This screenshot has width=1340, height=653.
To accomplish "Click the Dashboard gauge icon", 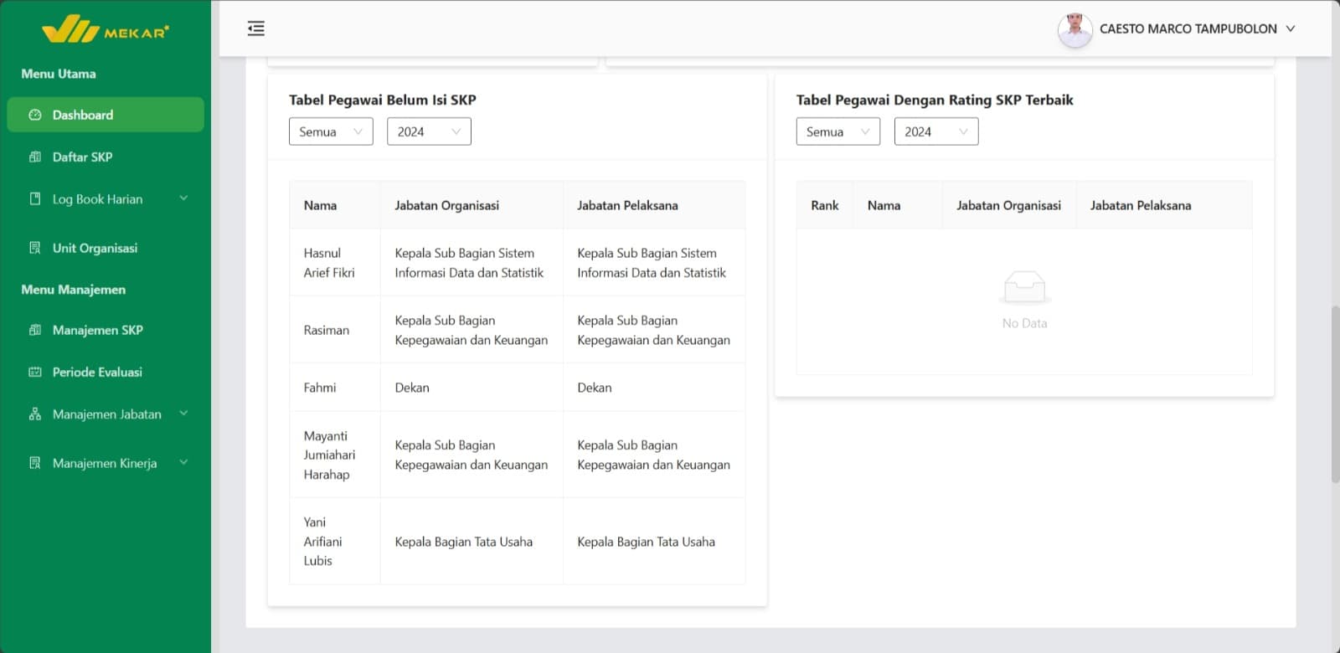I will coord(35,115).
